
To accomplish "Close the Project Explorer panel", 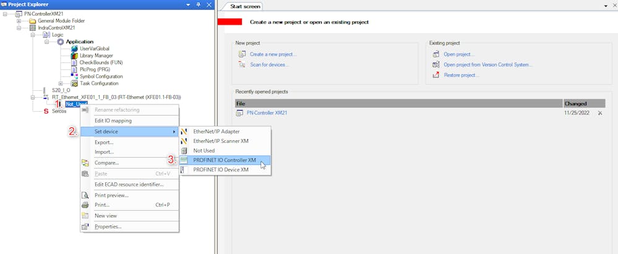I will pos(209,4).
